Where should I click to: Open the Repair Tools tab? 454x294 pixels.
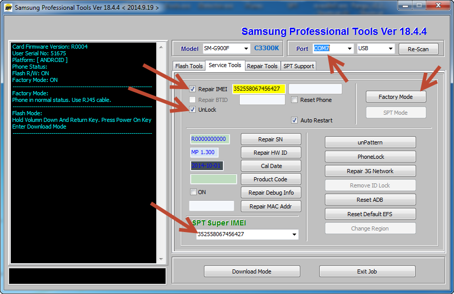click(262, 66)
